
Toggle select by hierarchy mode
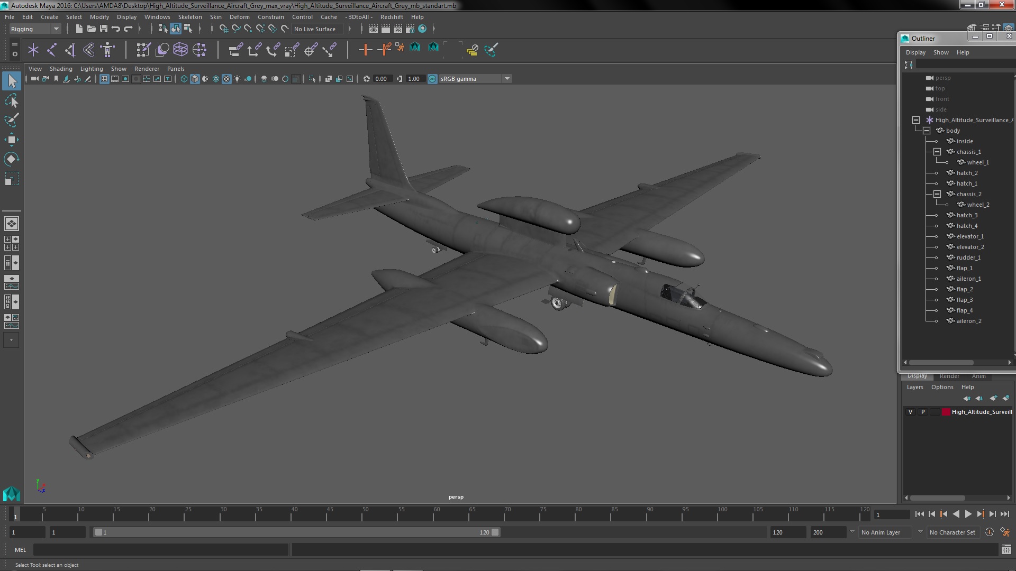163,29
